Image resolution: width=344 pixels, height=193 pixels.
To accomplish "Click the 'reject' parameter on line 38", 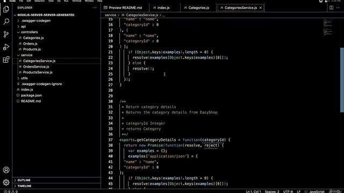I will point(211,145).
